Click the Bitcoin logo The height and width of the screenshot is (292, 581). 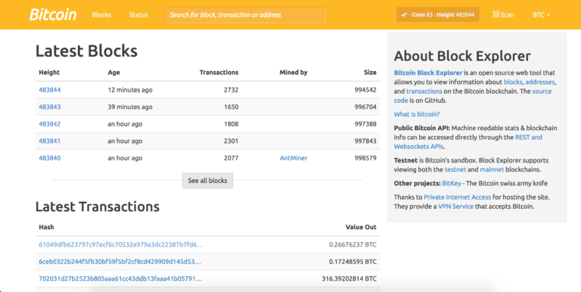[x=53, y=15]
